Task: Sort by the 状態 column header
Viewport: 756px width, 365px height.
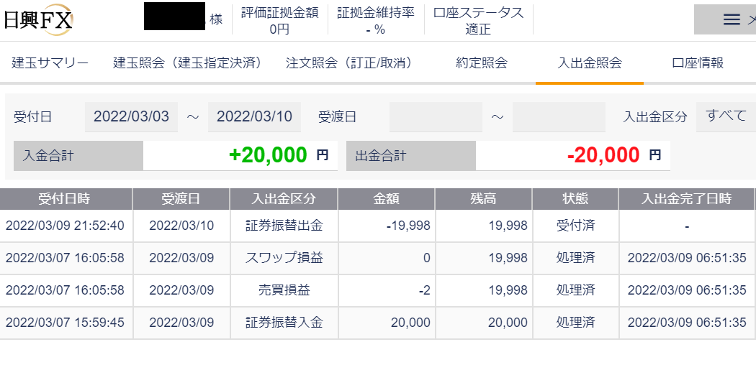Action: coord(575,198)
